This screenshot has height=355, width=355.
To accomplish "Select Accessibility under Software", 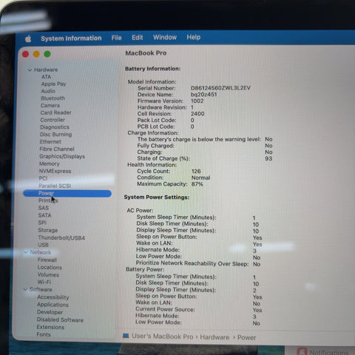I will pos(53,297).
